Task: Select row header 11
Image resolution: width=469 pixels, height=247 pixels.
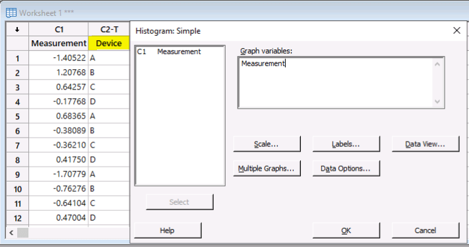Action: coord(17,204)
